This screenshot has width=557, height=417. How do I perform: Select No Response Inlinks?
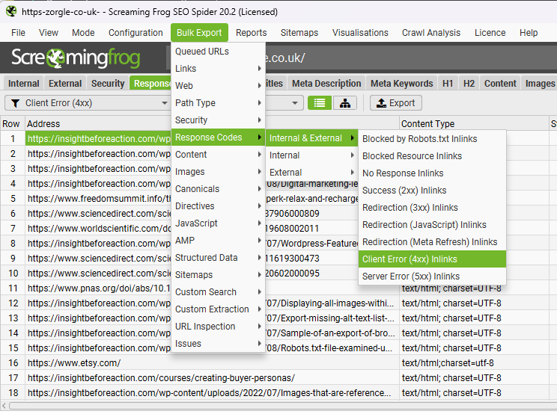click(x=432, y=173)
